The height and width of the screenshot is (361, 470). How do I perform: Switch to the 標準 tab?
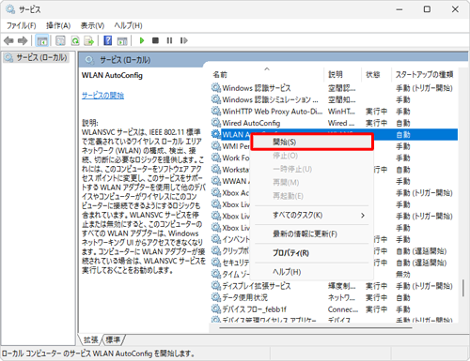coord(113,339)
